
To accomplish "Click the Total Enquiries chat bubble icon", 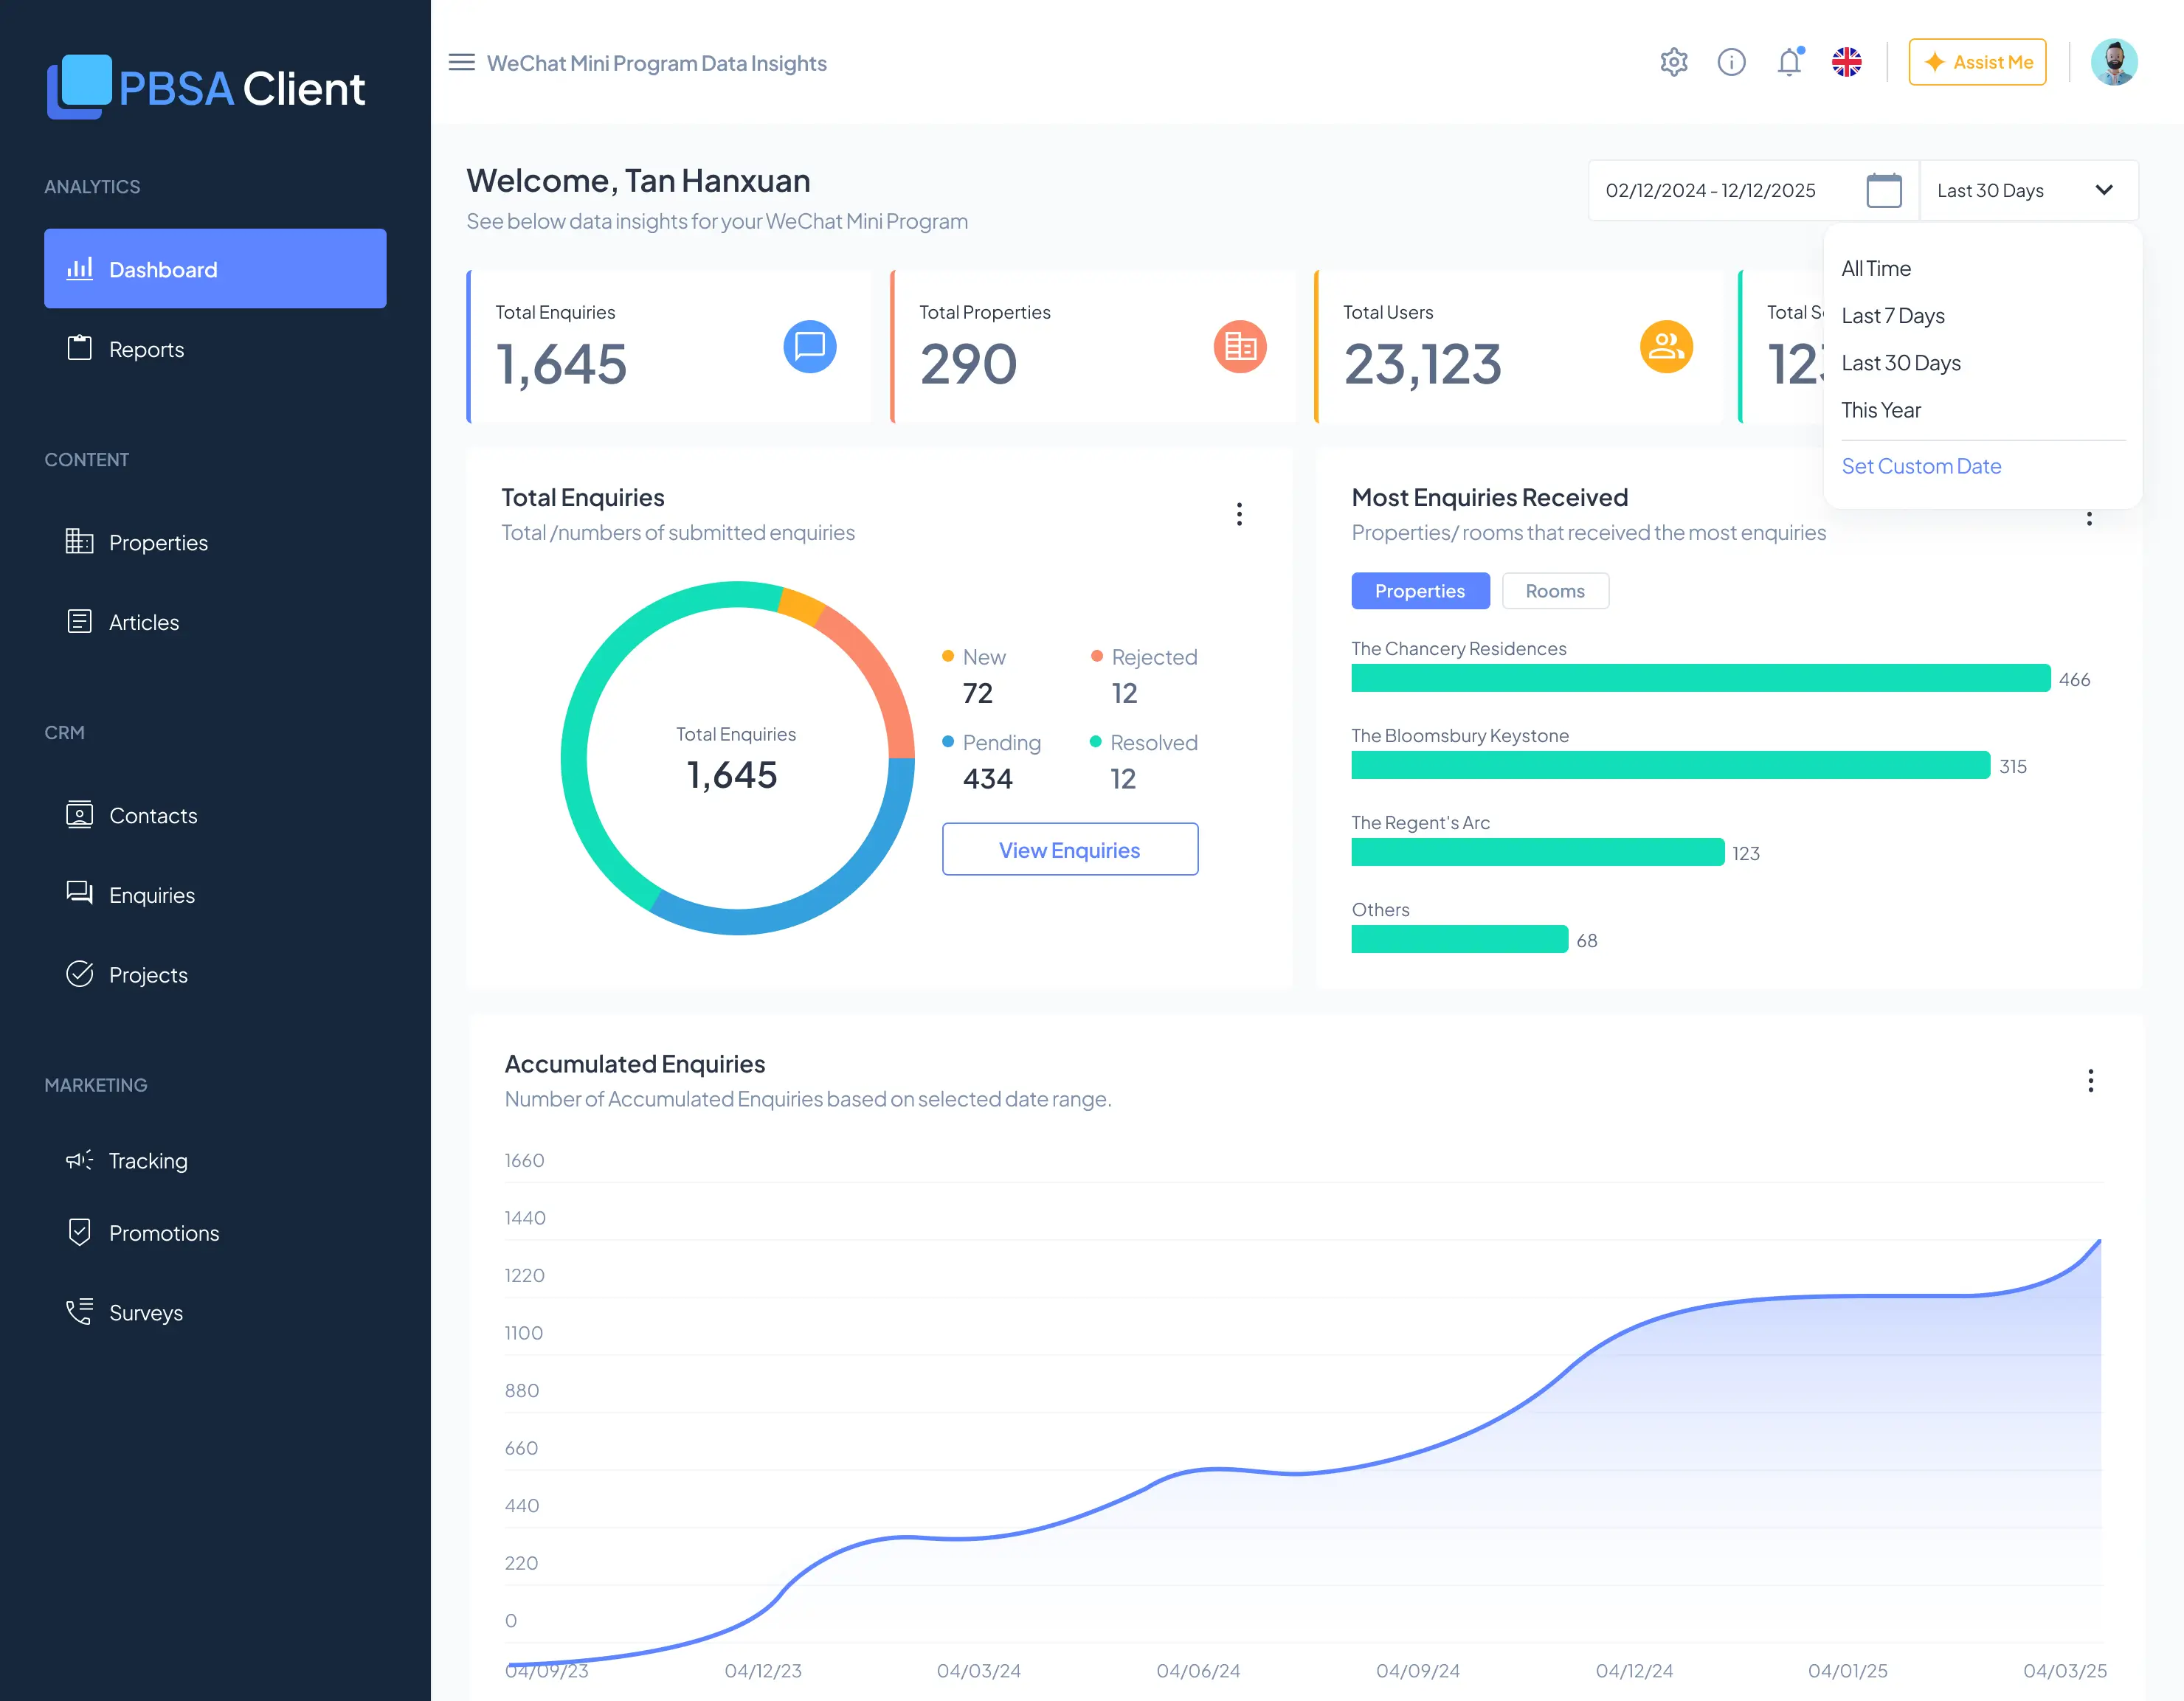I will click(810, 346).
